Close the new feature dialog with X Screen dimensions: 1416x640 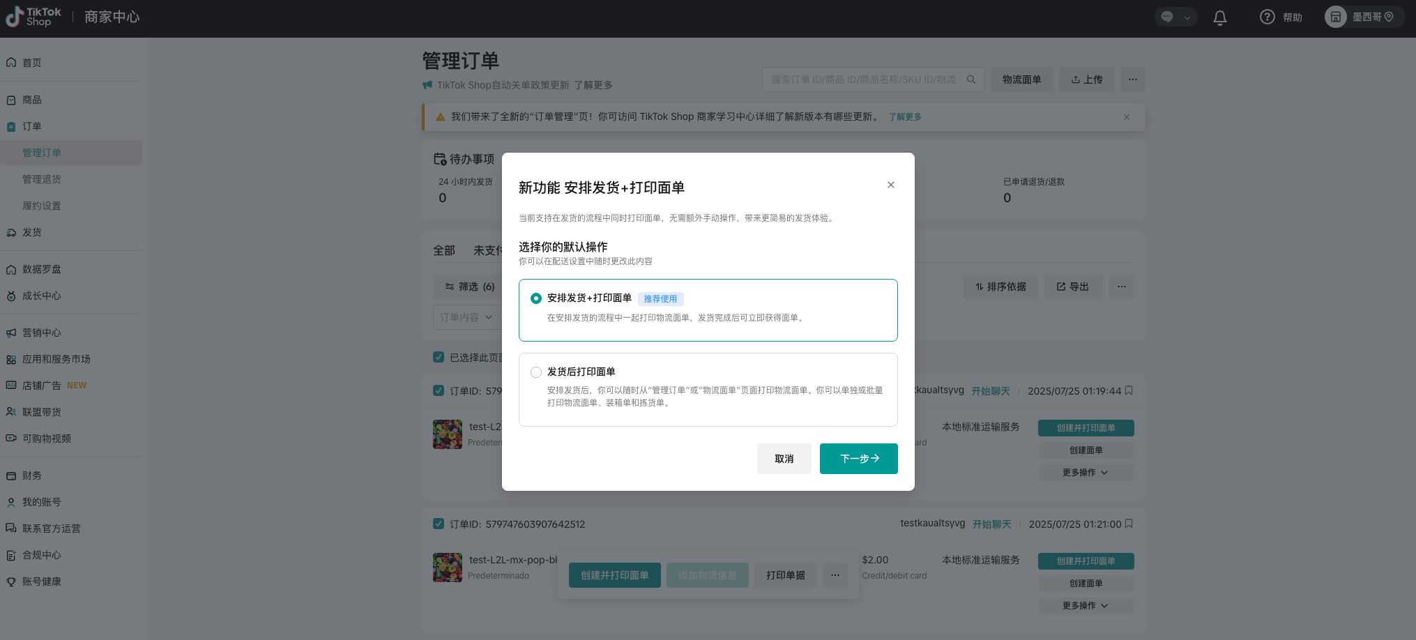pyautogui.click(x=890, y=185)
